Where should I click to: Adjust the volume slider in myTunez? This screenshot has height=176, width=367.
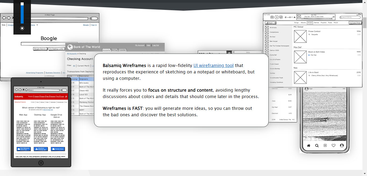click(290, 17)
